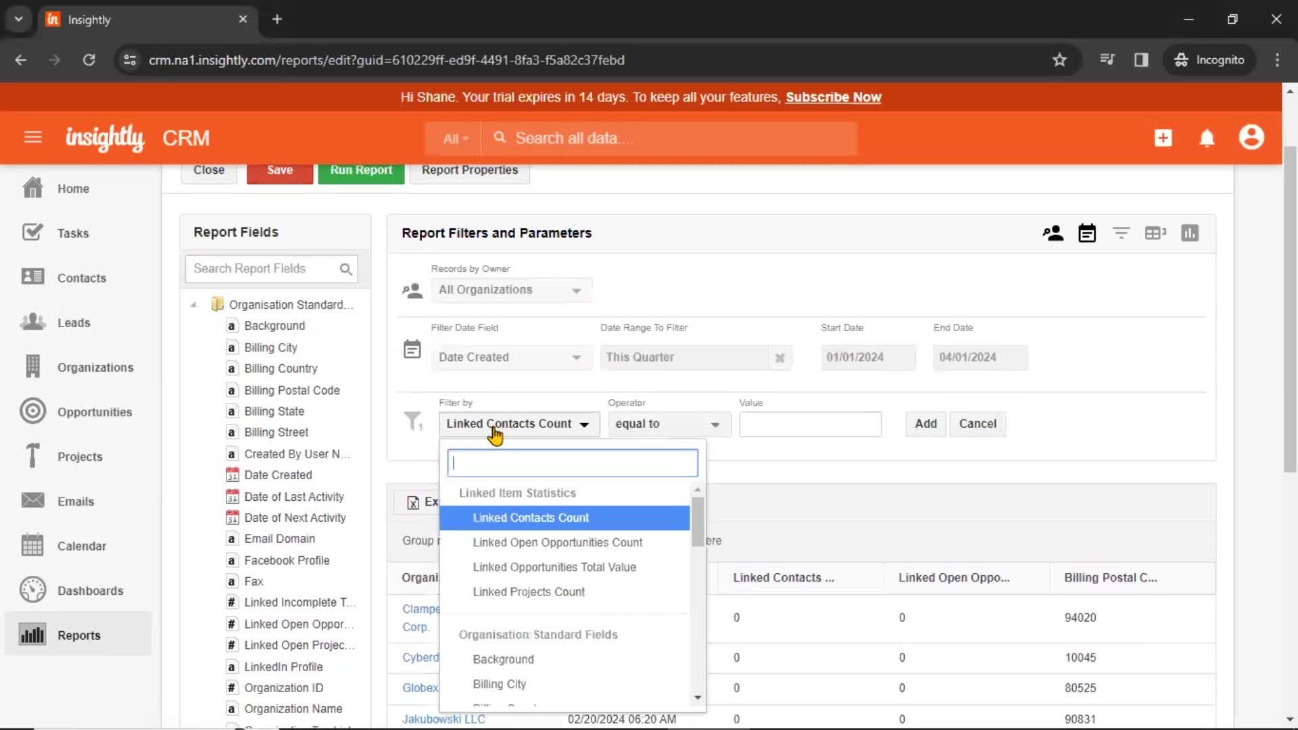Click the Date Range This Quarter selector
Image resolution: width=1298 pixels, height=730 pixels.
point(692,356)
